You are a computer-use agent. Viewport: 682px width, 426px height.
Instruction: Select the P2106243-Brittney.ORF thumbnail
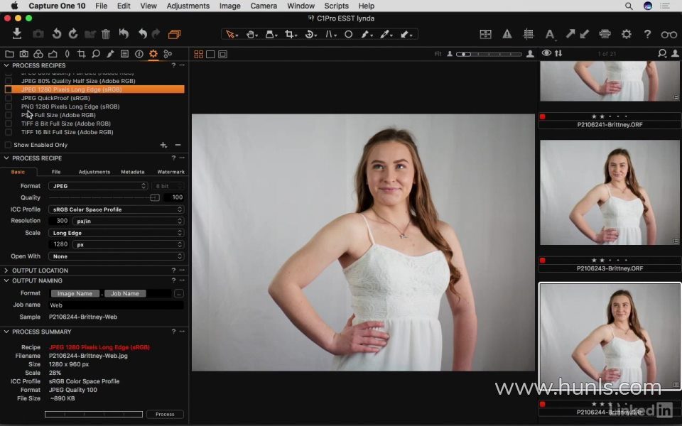point(610,192)
